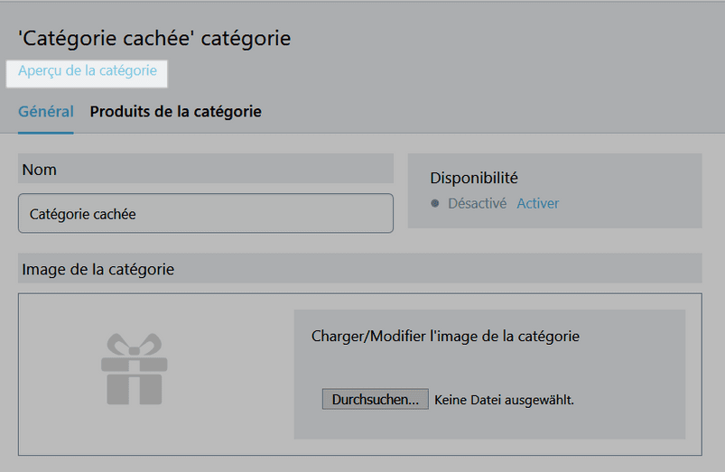Focus the Nom text field
The height and width of the screenshot is (472, 725).
point(206,213)
